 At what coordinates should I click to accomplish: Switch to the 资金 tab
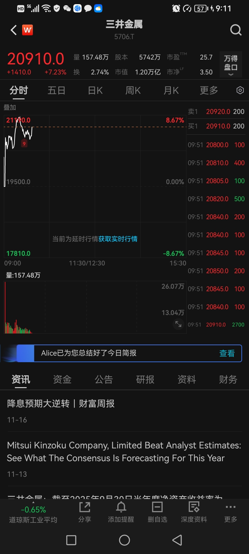62,380
